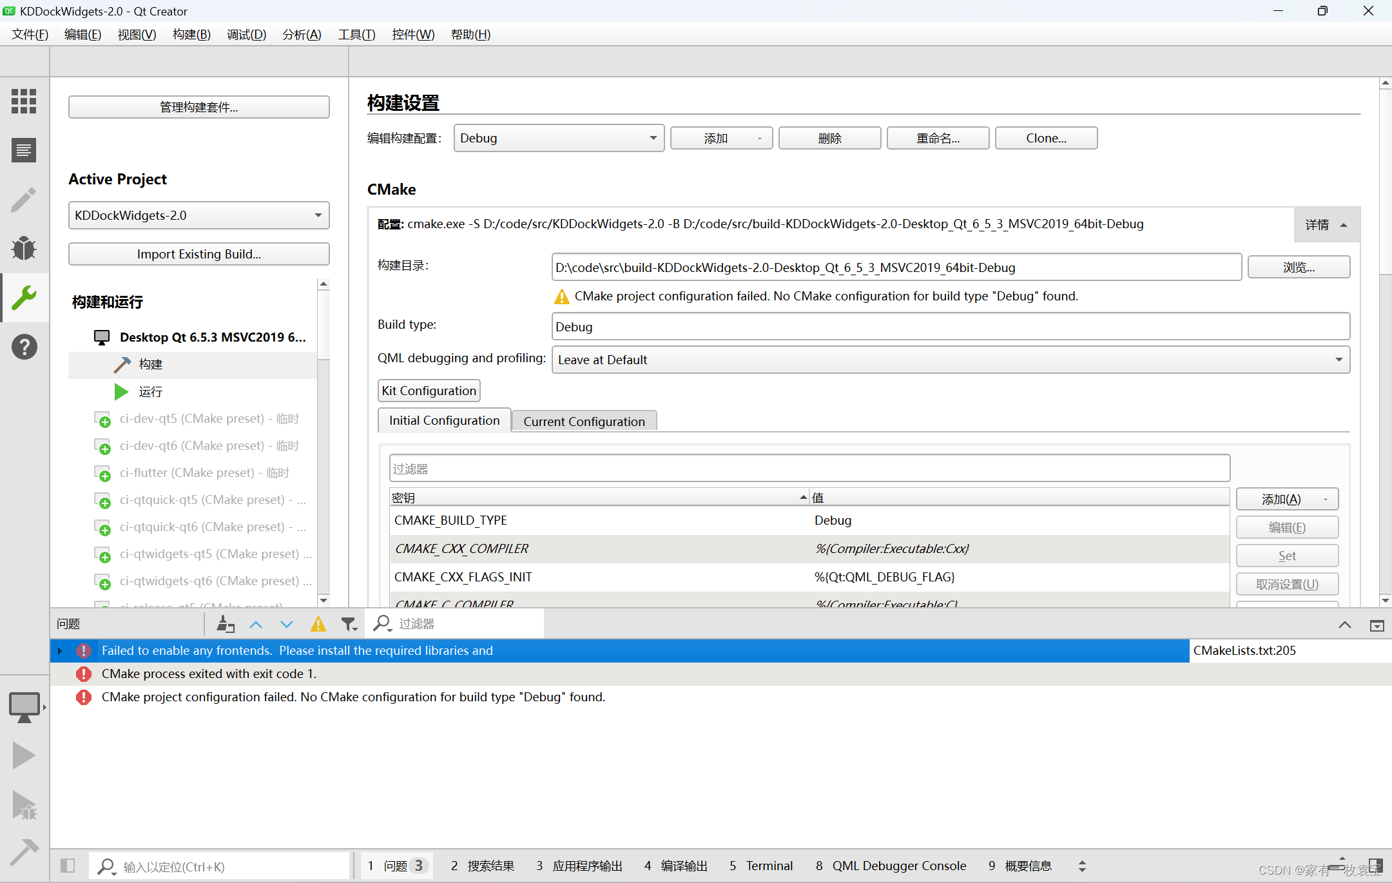Viewport: 1392px width, 883px height.
Task: Go to next issue arrow
Action: click(x=287, y=624)
